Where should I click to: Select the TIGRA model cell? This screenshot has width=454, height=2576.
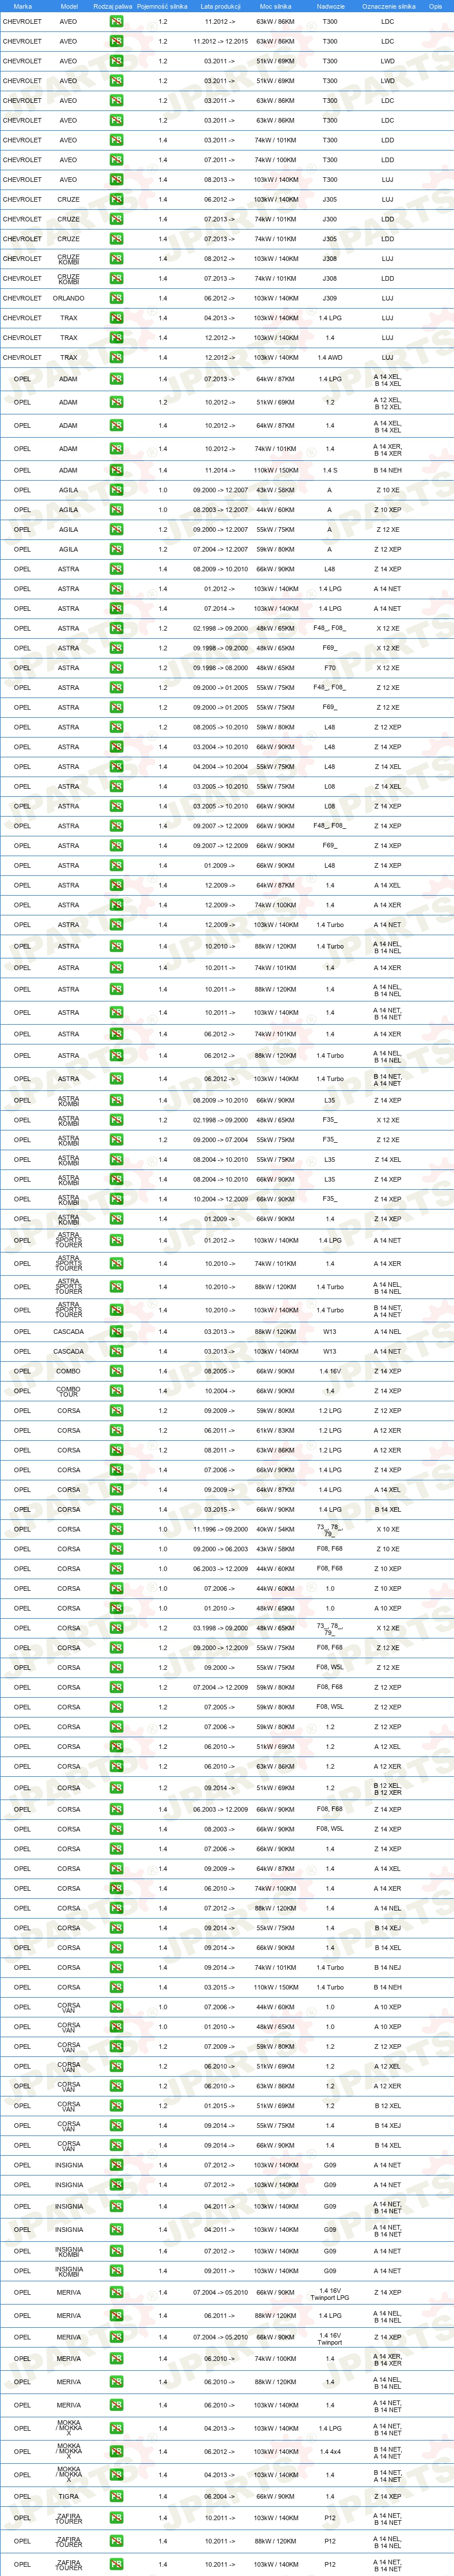[69, 2497]
